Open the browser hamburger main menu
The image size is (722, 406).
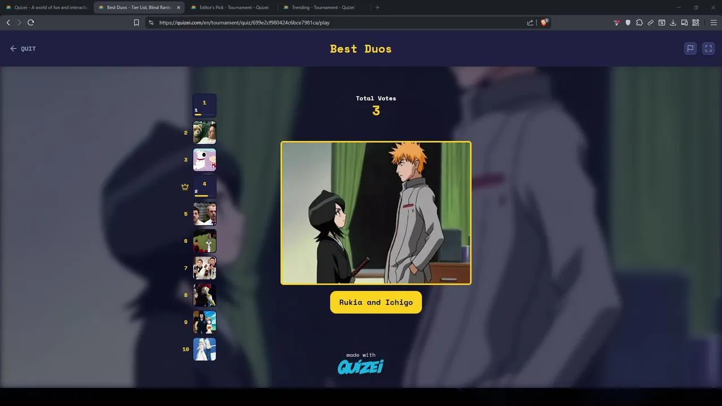[x=714, y=23]
